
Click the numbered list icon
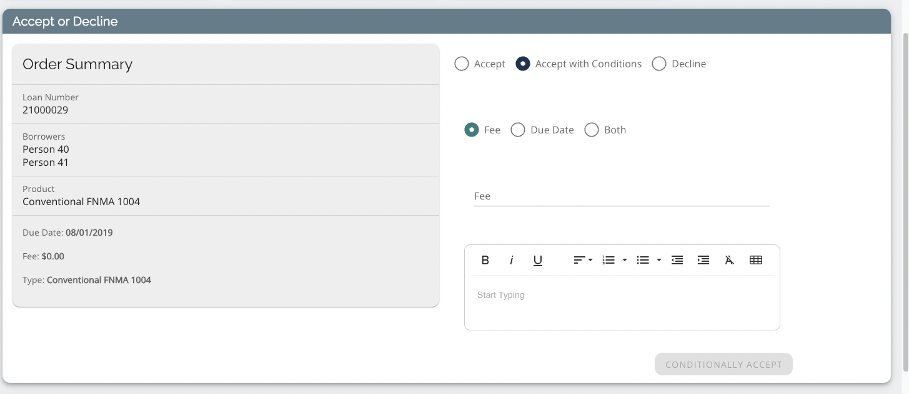point(608,261)
